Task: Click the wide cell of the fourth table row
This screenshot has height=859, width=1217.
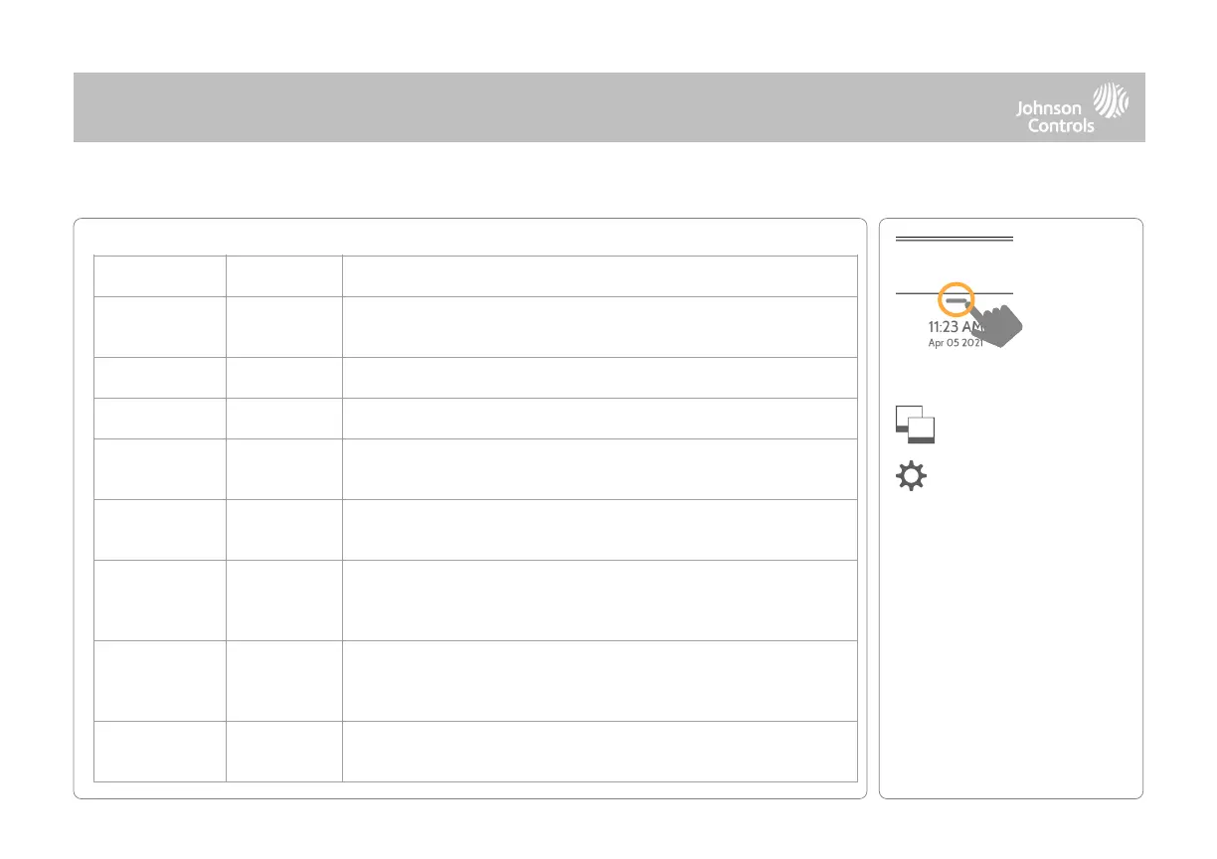Action: pyautogui.click(x=600, y=418)
